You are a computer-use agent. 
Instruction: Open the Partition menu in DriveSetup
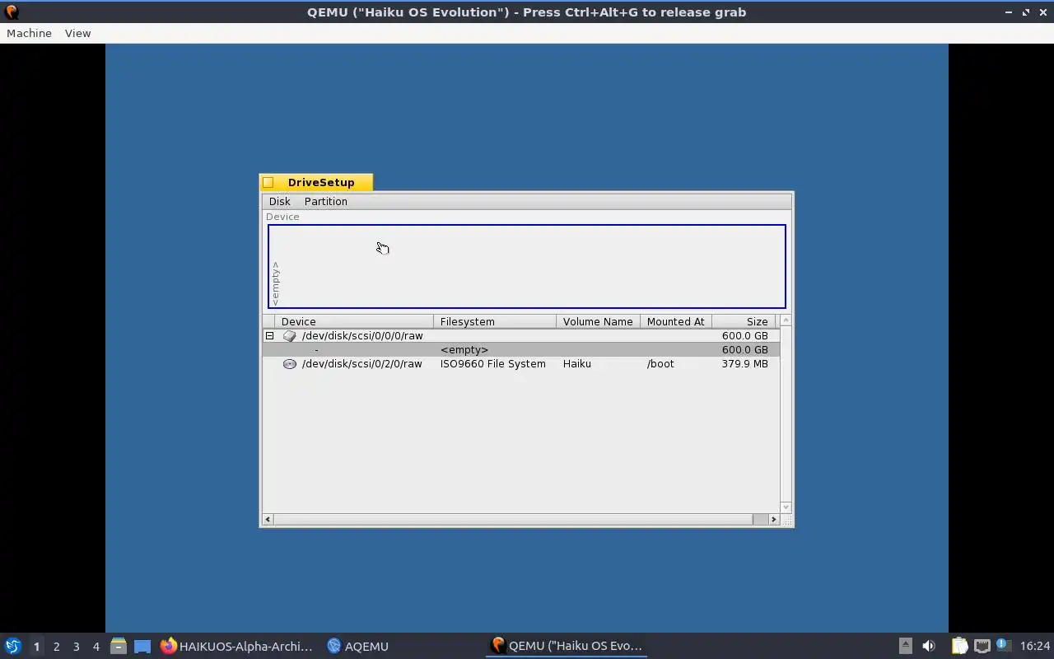click(x=326, y=201)
